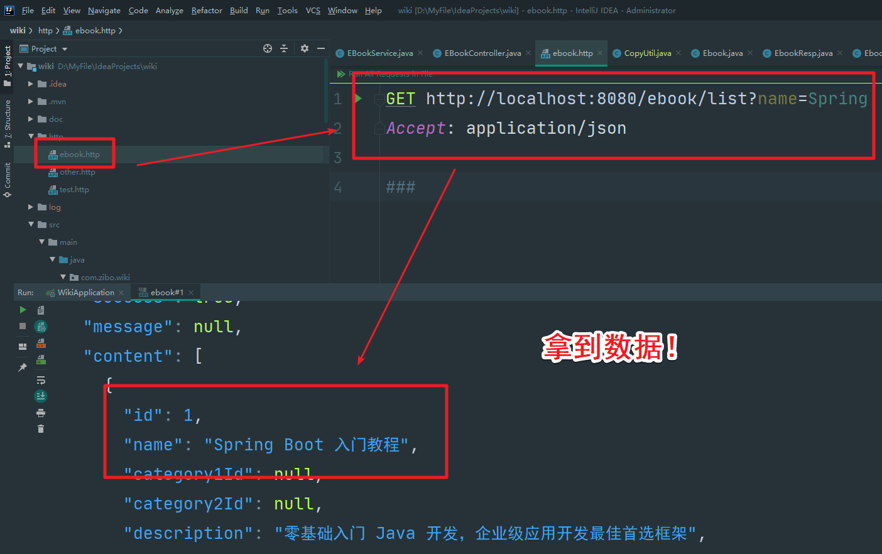Image resolution: width=882 pixels, height=554 pixels.
Task: Clear Run console with trash icon
Action: [41, 429]
